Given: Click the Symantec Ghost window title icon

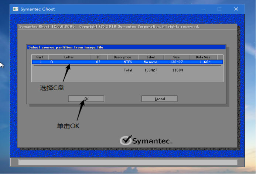Looking at the screenshot, I should [x=16, y=9].
